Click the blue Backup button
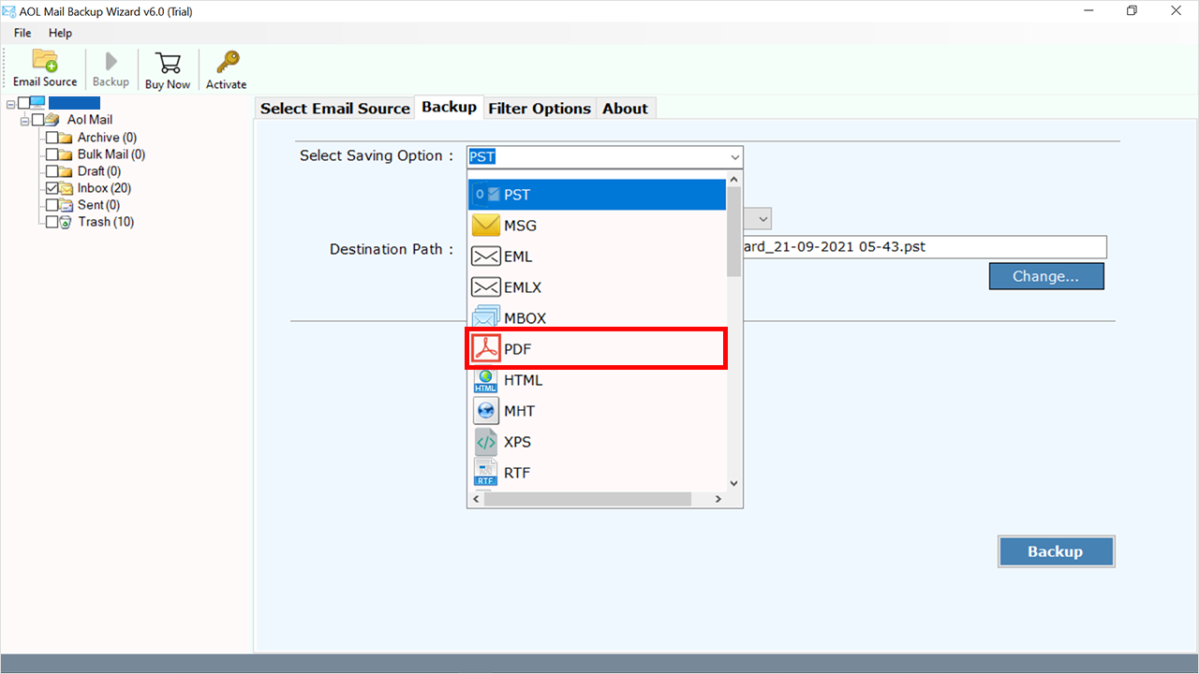Viewport: 1199px width, 674px height. pos(1056,551)
